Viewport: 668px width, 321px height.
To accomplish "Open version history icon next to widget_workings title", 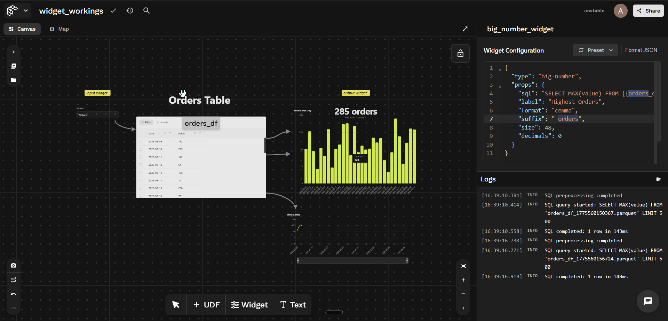I will (130, 10).
